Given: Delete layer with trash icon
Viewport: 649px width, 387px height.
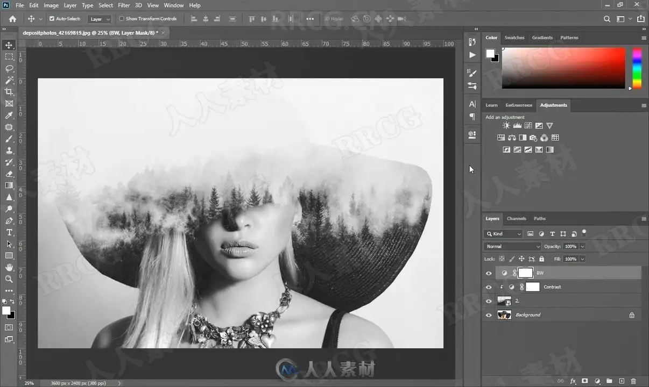Looking at the screenshot, I should [x=633, y=381].
